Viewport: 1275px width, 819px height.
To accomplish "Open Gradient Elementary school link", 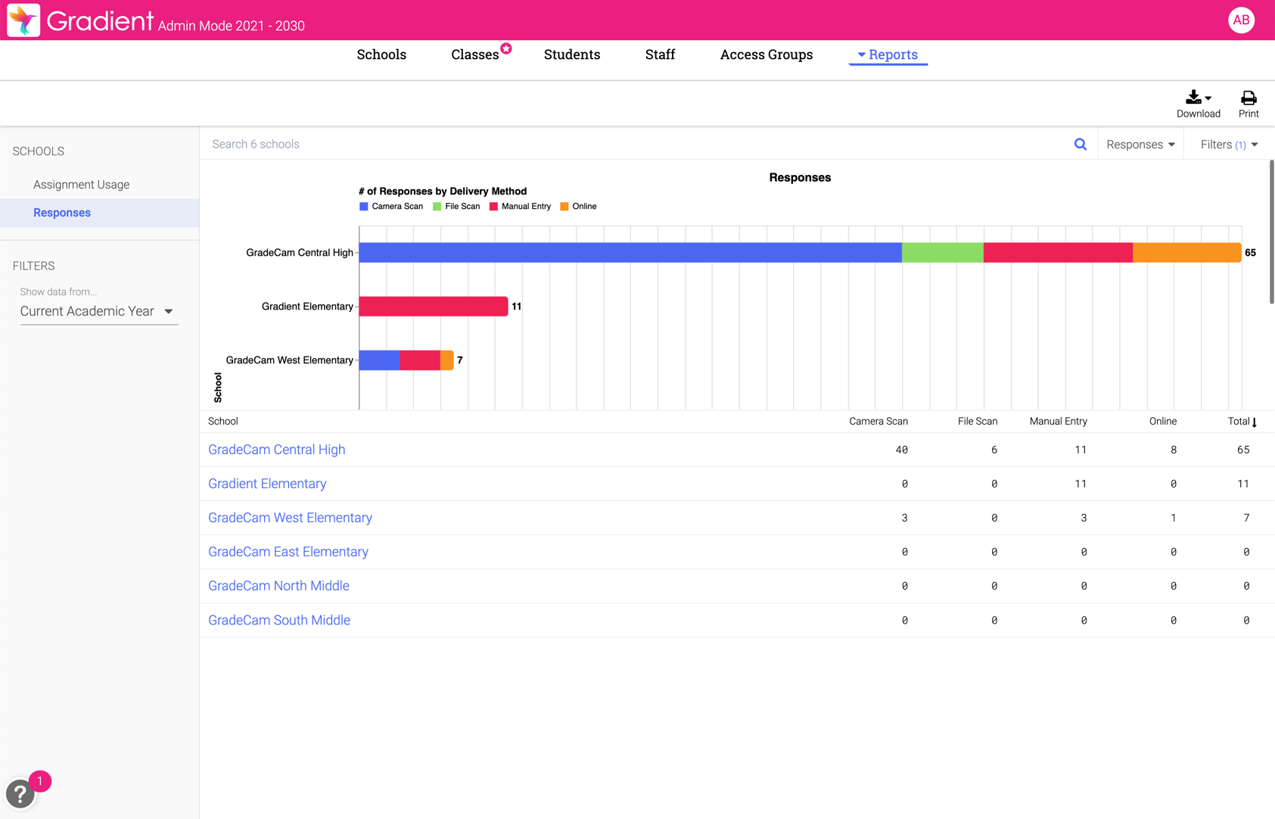I will click(267, 484).
